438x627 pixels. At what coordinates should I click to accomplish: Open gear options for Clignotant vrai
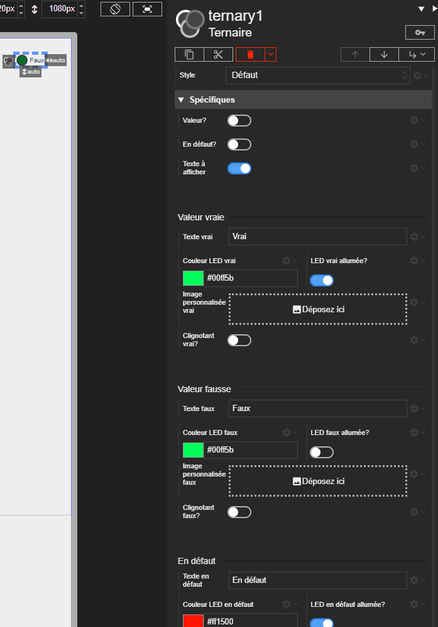click(x=418, y=340)
